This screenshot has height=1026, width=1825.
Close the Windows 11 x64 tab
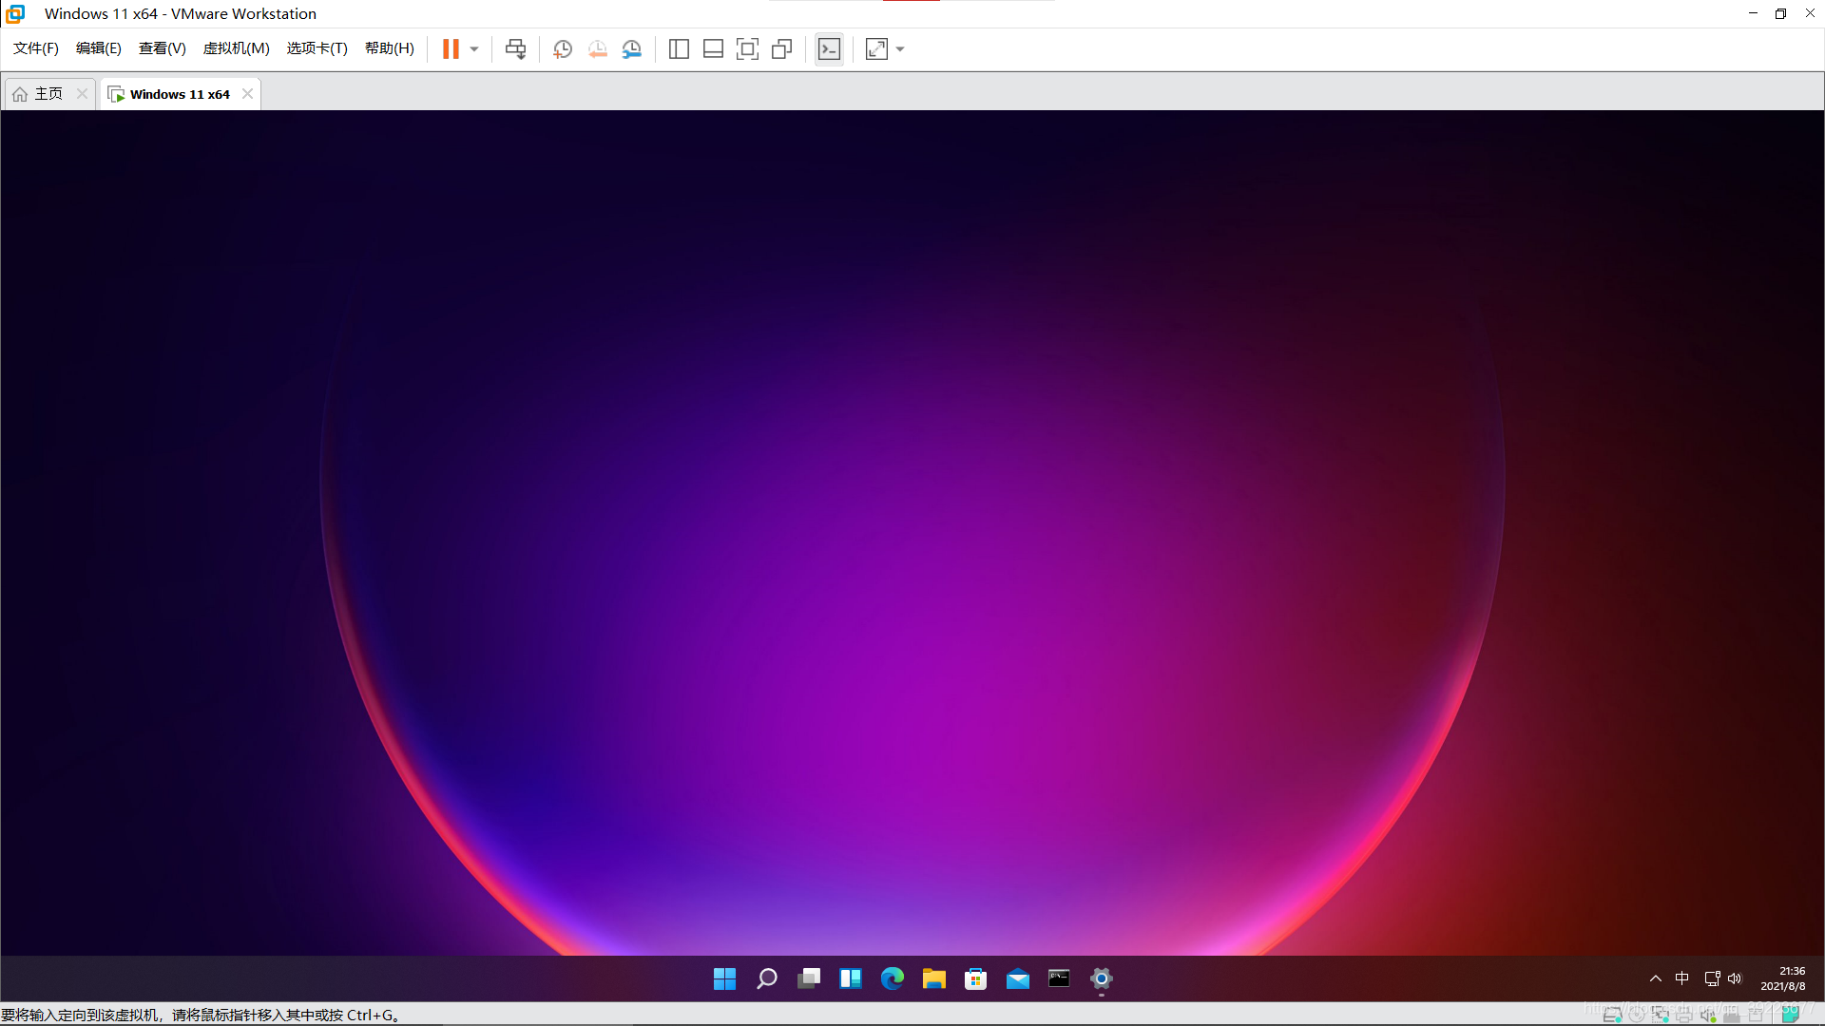click(x=247, y=93)
